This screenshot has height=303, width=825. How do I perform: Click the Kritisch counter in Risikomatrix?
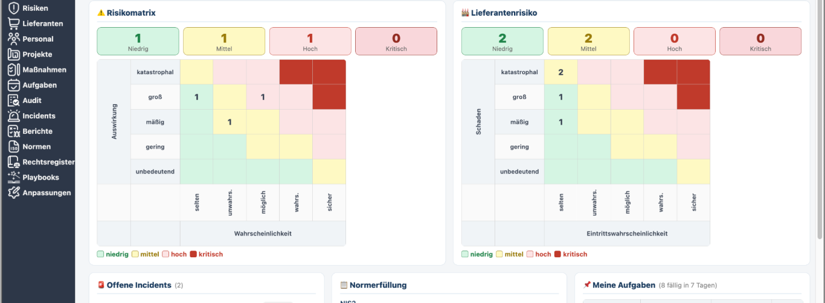[396, 41]
